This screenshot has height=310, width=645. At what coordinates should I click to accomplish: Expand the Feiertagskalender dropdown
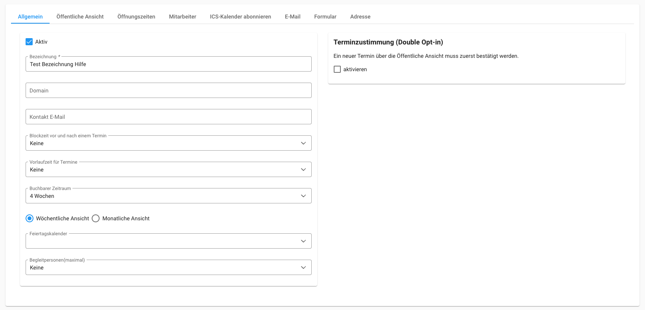pyautogui.click(x=168, y=241)
